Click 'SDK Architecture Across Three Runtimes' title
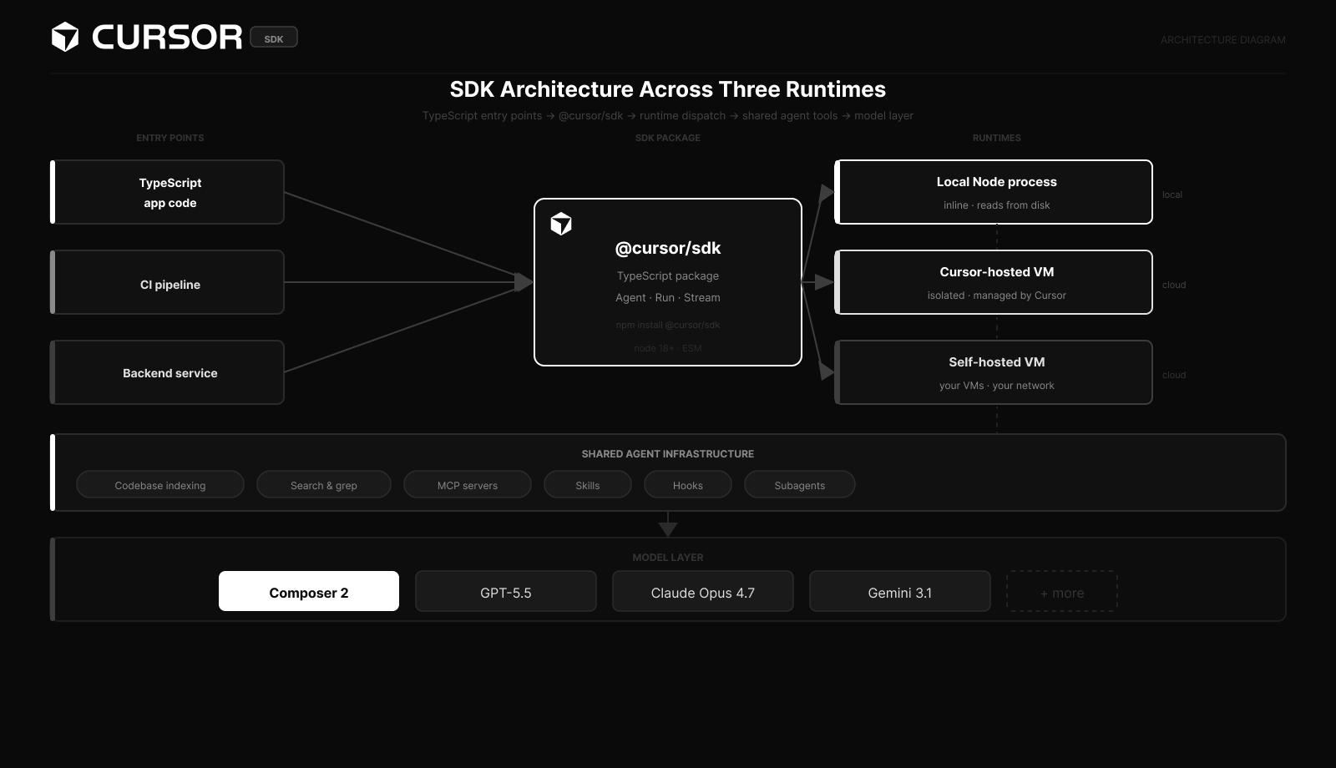 (668, 89)
